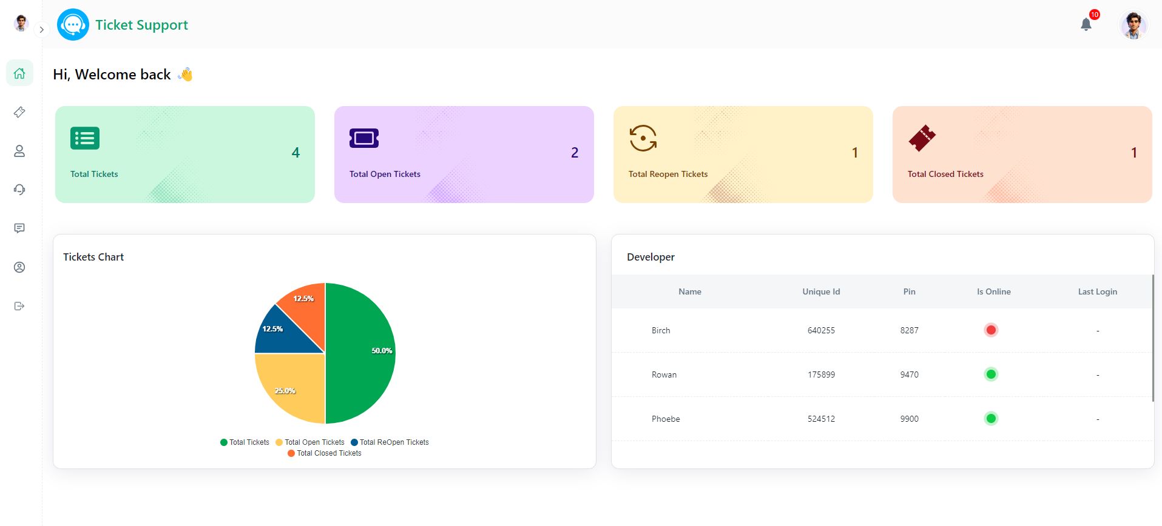Click the Tickets Chart heading
Viewport: 1162px width, 526px height.
pyautogui.click(x=93, y=257)
